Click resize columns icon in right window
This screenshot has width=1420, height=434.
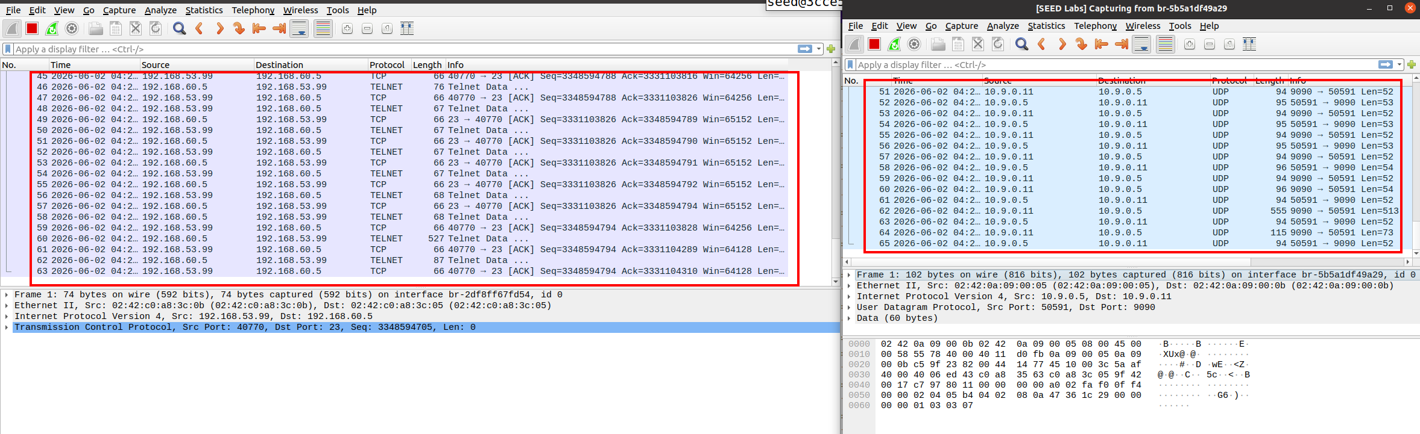1249,44
